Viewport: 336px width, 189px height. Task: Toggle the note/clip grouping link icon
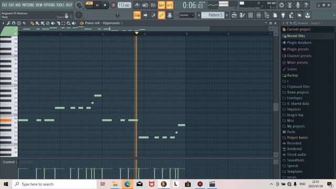(161, 15)
